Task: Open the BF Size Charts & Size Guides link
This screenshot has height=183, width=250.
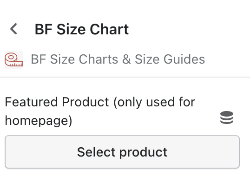Action: (x=118, y=59)
